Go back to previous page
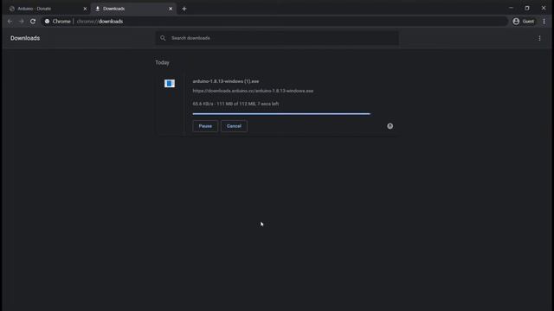554x311 pixels. (10, 22)
